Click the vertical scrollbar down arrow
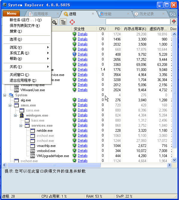 coord(174,160)
